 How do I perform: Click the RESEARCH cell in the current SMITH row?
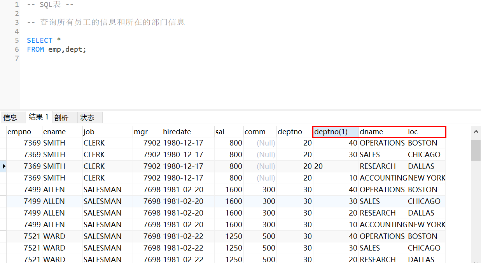coord(378,167)
